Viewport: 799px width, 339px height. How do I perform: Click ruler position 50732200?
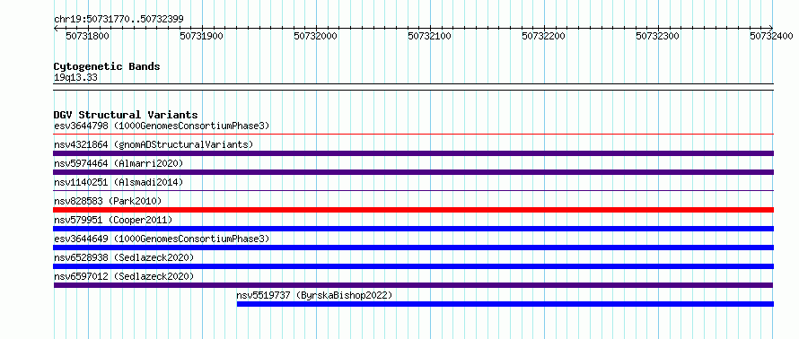(544, 37)
